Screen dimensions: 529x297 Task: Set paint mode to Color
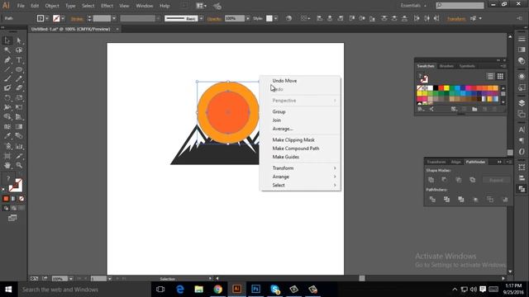pyautogui.click(x=6, y=199)
